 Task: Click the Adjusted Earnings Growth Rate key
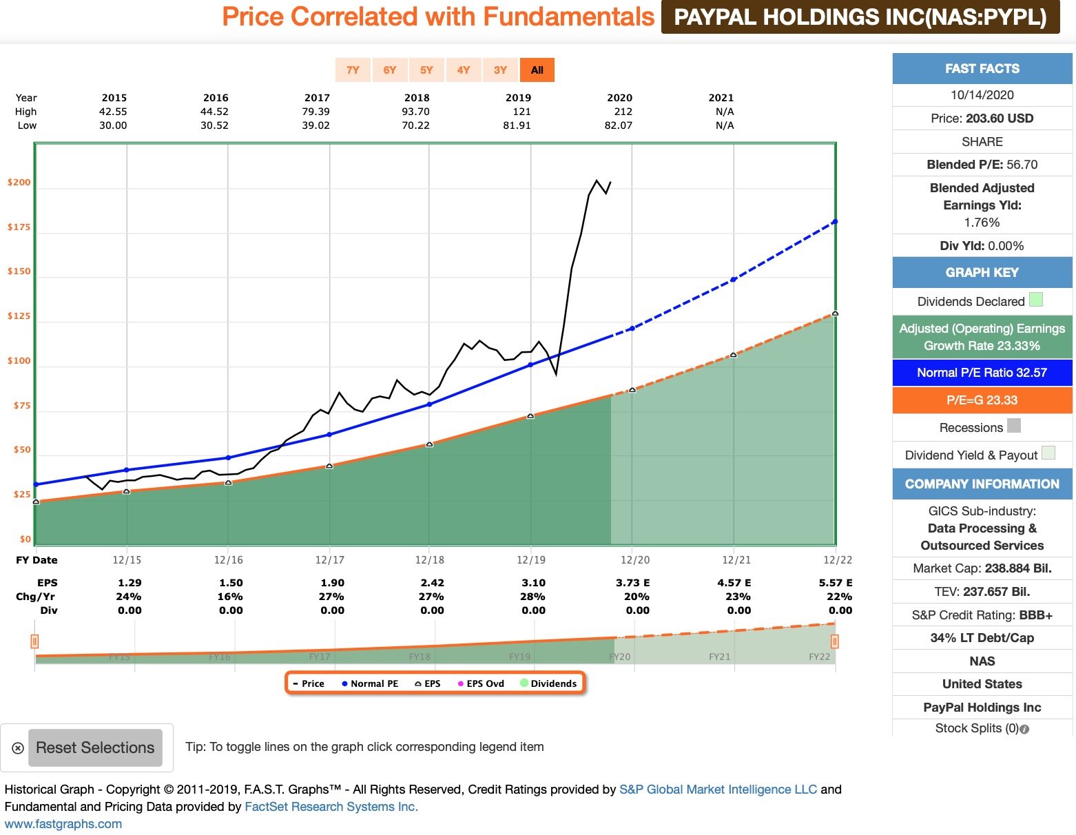point(982,337)
